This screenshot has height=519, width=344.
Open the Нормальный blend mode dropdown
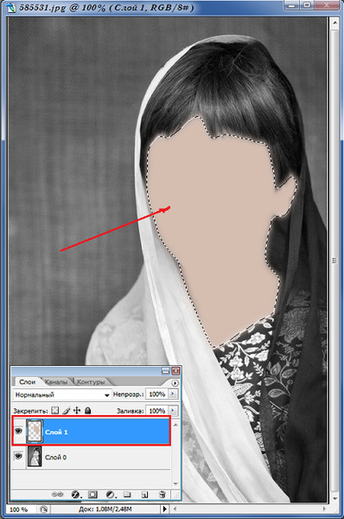(x=61, y=394)
